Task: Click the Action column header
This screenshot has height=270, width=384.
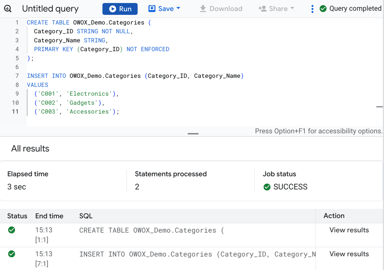Action: (334, 216)
